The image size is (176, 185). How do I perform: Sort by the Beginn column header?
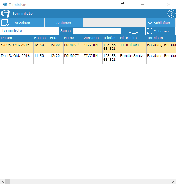click(40, 38)
